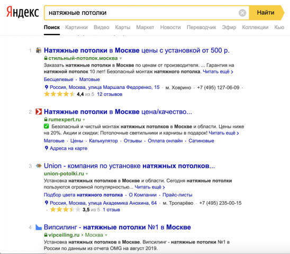Open rumexpert.ru green URL
Image resolution: width=290 pixels, height=254 pixels.
65,120
